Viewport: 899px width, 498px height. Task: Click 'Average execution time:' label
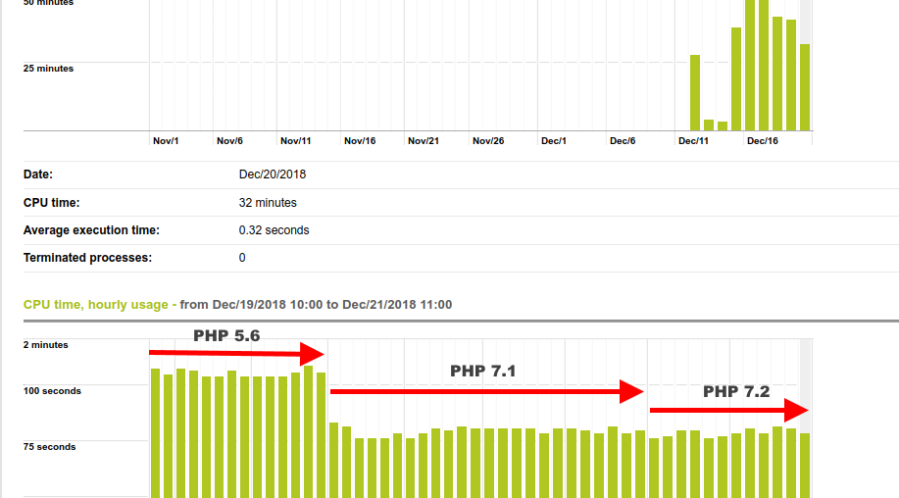click(x=92, y=230)
